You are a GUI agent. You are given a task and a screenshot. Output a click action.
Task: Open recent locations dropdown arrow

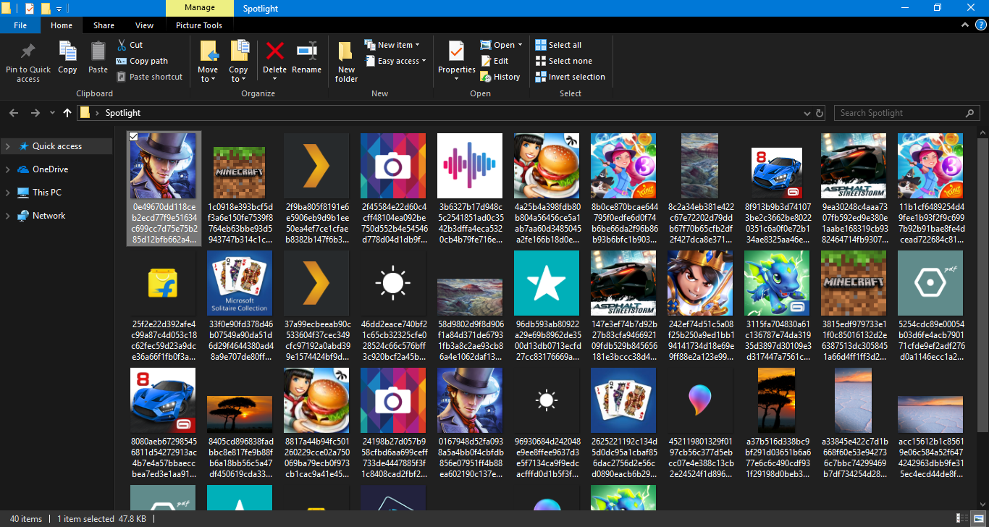pyautogui.click(x=51, y=113)
